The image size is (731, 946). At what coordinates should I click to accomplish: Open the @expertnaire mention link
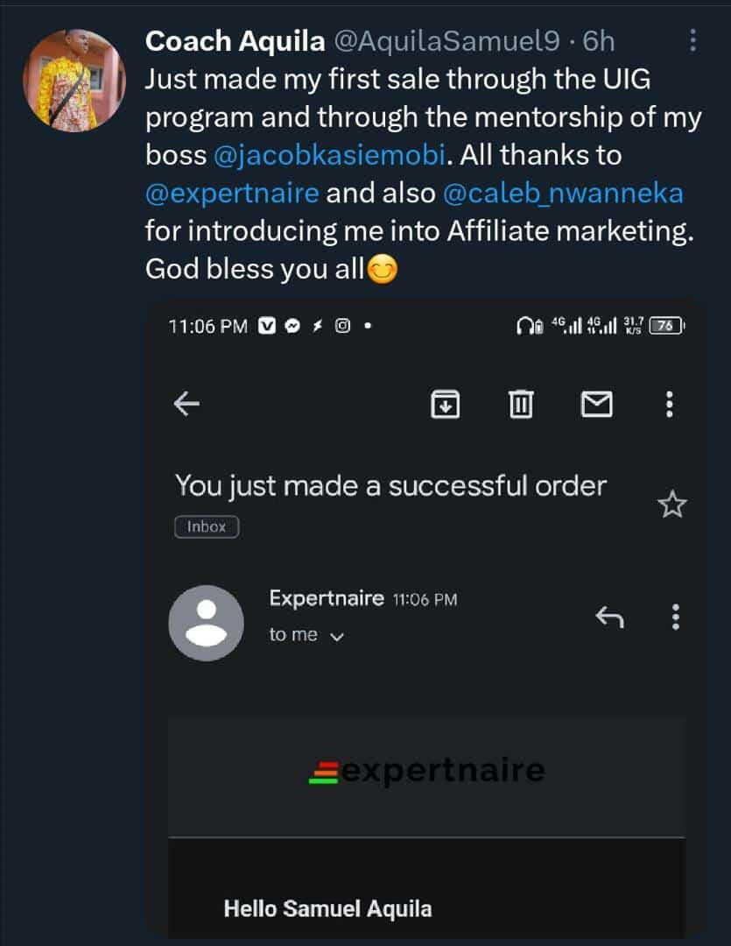coord(231,193)
